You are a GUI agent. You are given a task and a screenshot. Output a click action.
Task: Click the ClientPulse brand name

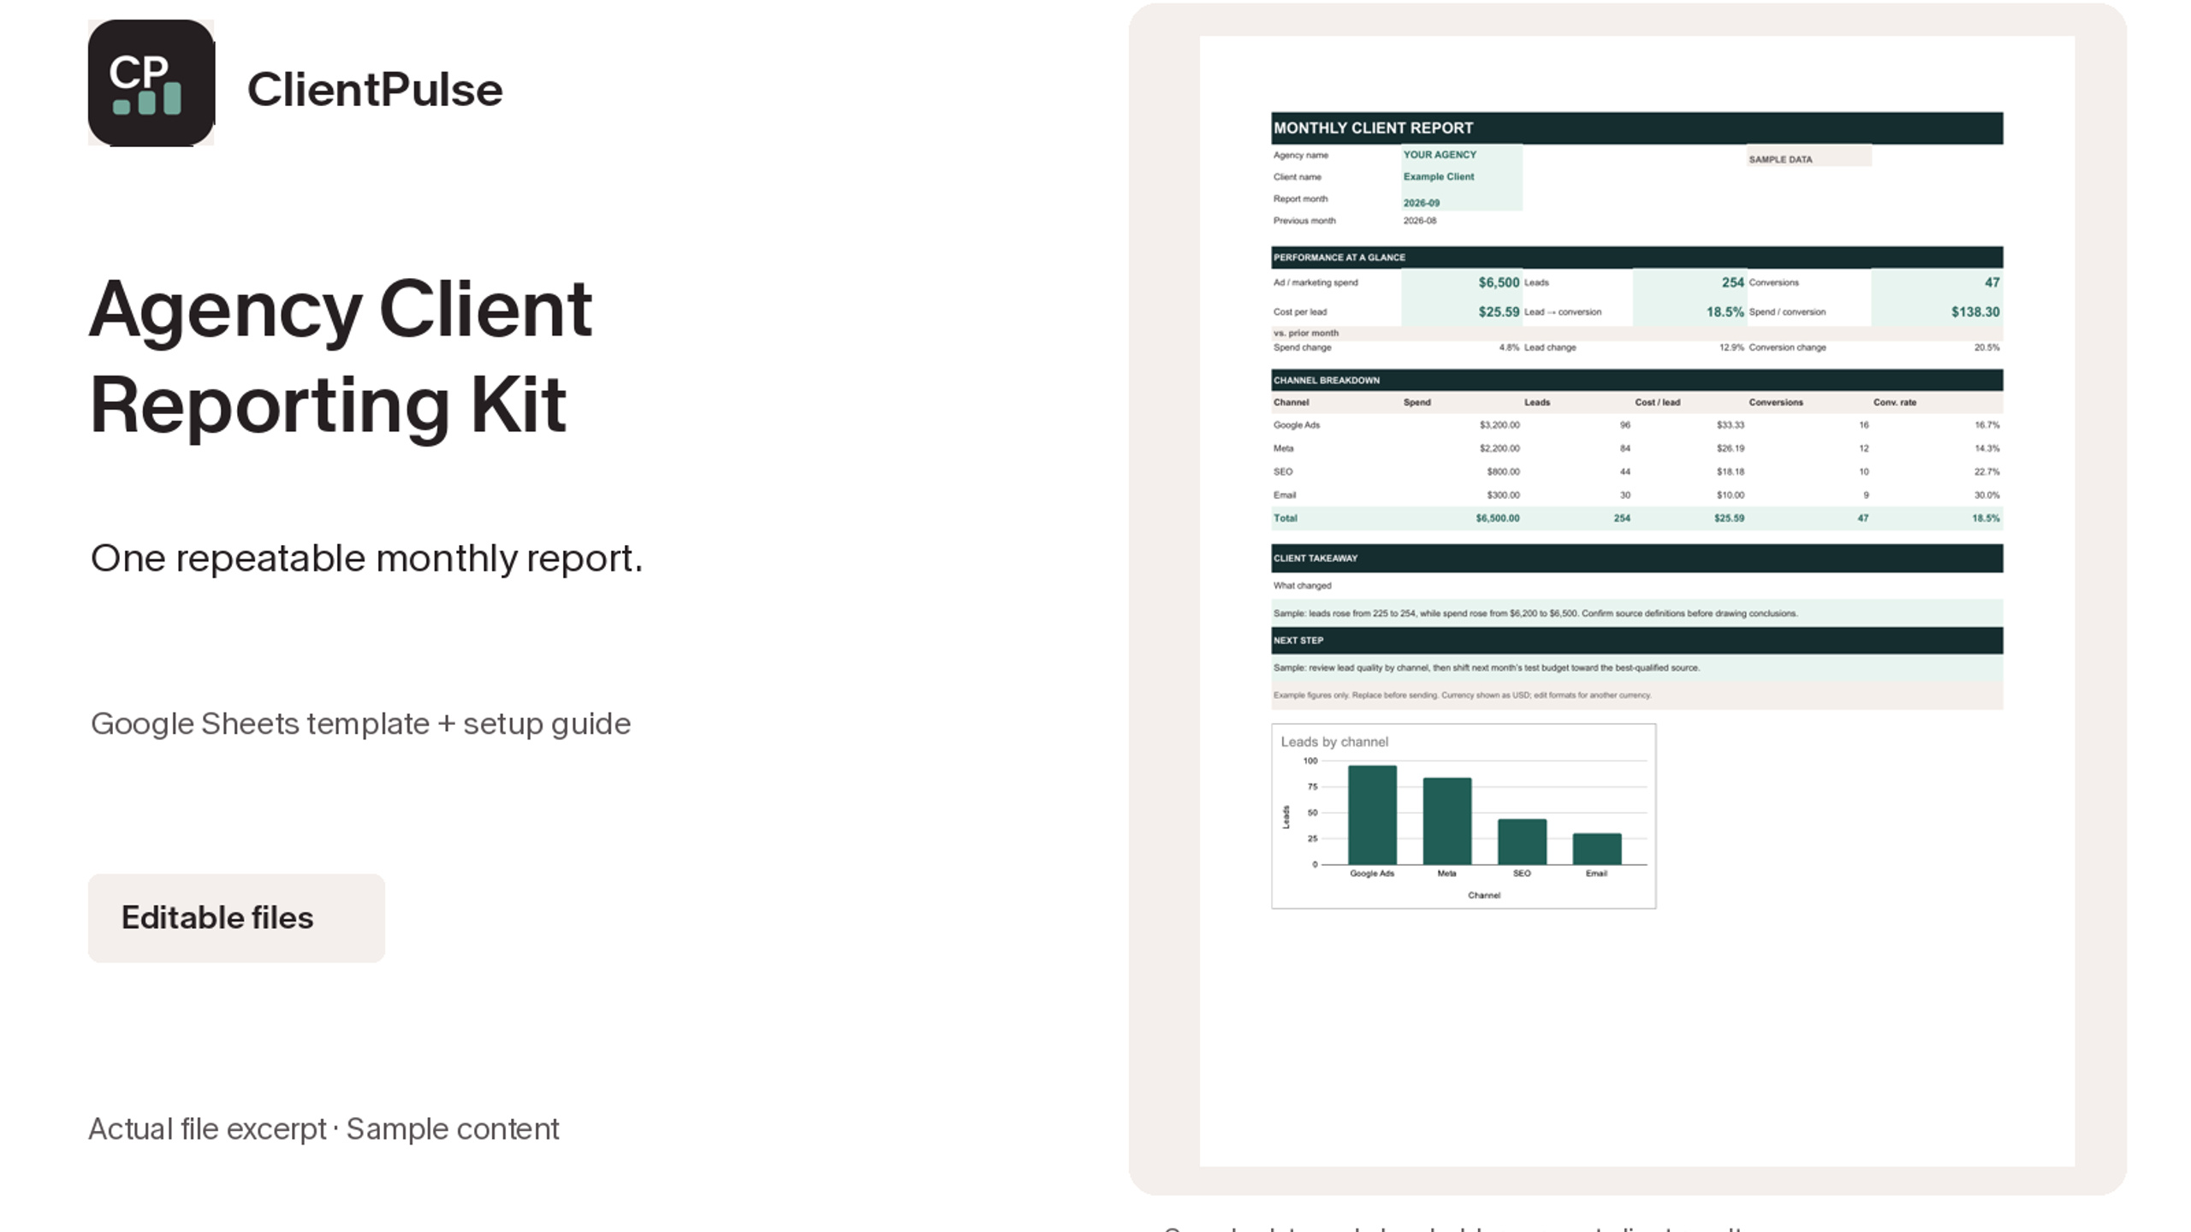click(375, 90)
